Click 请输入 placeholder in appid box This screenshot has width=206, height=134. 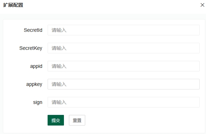[x=59, y=66]
